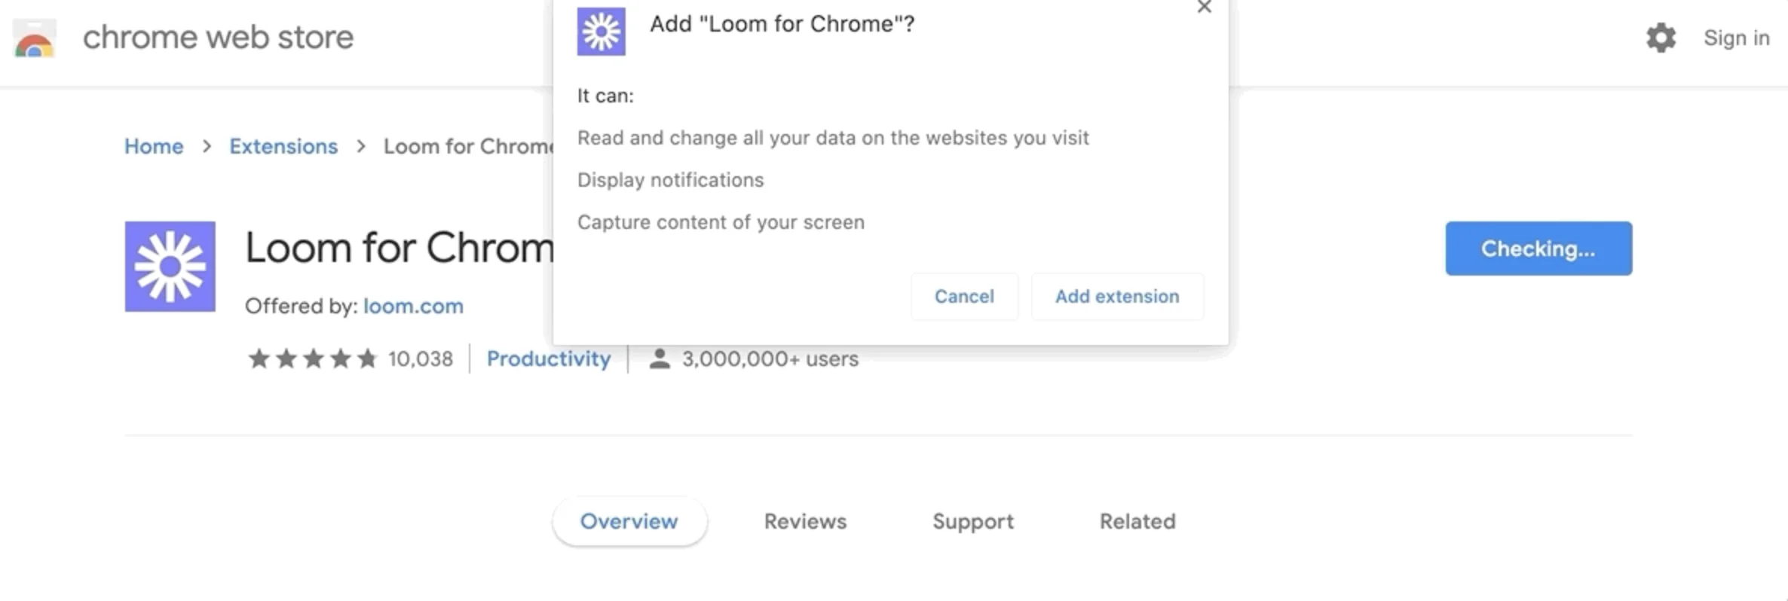Open the Support tab

tap(973, 521)
